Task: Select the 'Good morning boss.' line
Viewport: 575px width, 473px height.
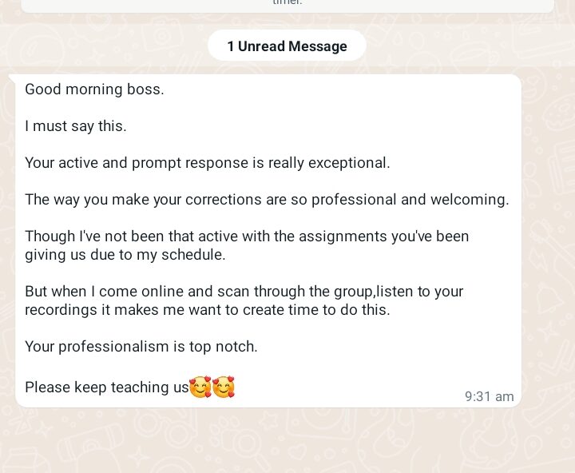Action: coord(94,89)
